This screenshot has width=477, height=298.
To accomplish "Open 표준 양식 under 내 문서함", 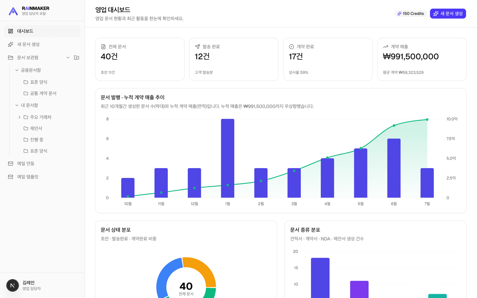I will (39, 151).
